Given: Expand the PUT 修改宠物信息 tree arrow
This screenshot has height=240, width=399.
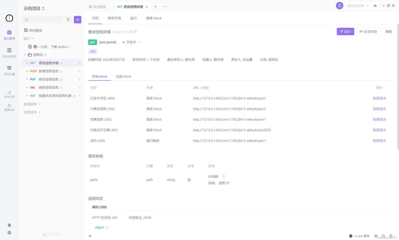Looking at the screenshot, I should (x=27, y=79).
